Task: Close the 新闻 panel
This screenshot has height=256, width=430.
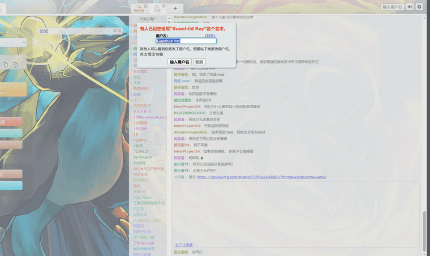Action: [x=119, y=31]
